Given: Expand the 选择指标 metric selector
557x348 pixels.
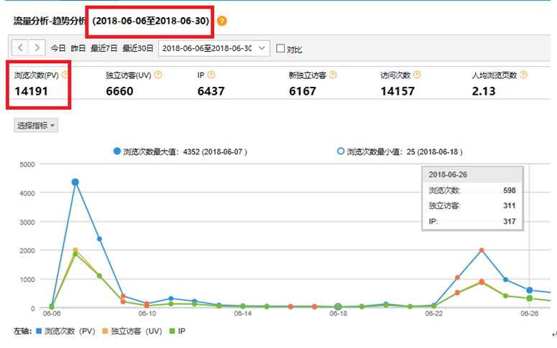Looking at the screenshot, I should [x=36, y=126].
